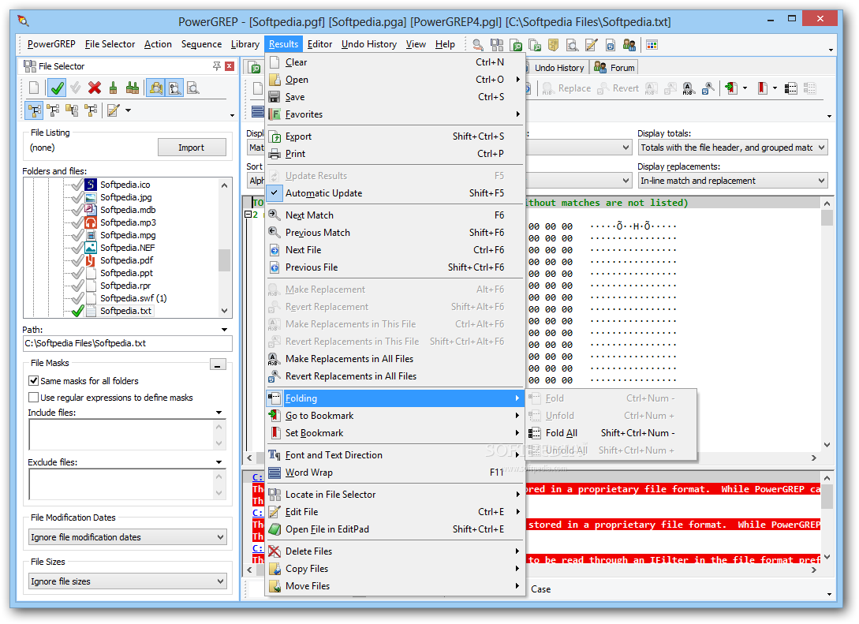Screen dimensions: 859x624
Task: Click Delete Files in the Results menu
Action: (x=395, y=551)
